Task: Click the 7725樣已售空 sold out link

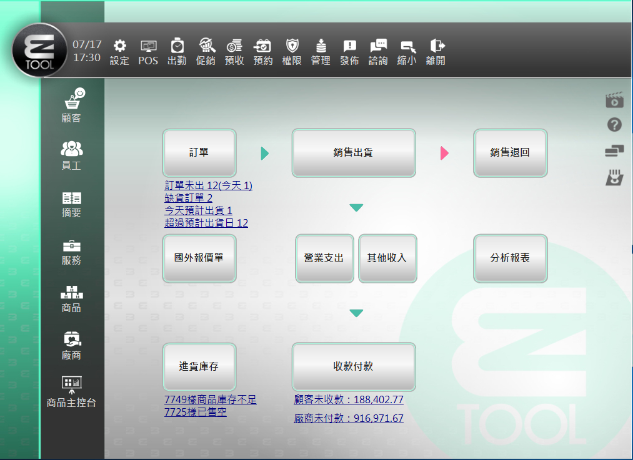Action: coord(196,412)
